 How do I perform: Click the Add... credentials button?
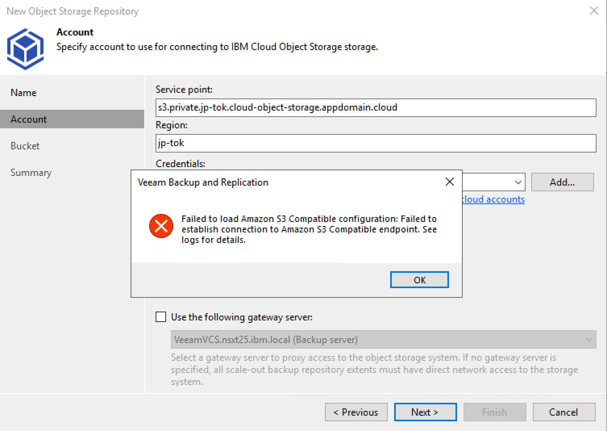562,182
